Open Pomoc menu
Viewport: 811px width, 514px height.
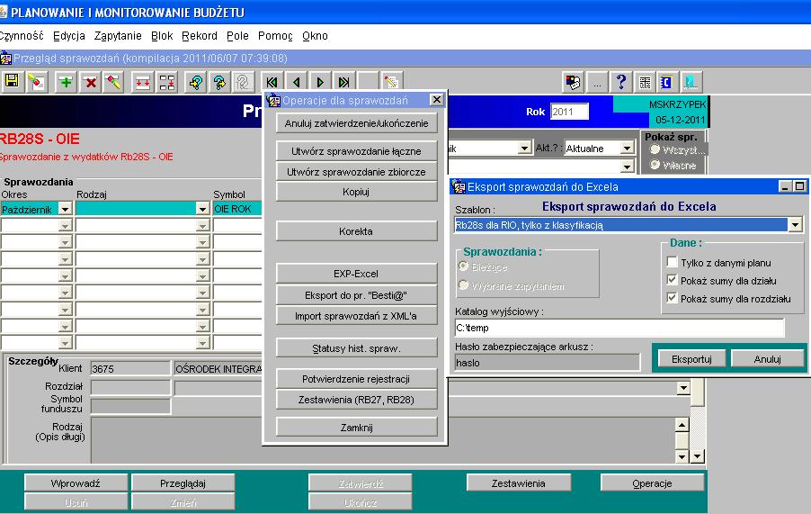[275, 36]
